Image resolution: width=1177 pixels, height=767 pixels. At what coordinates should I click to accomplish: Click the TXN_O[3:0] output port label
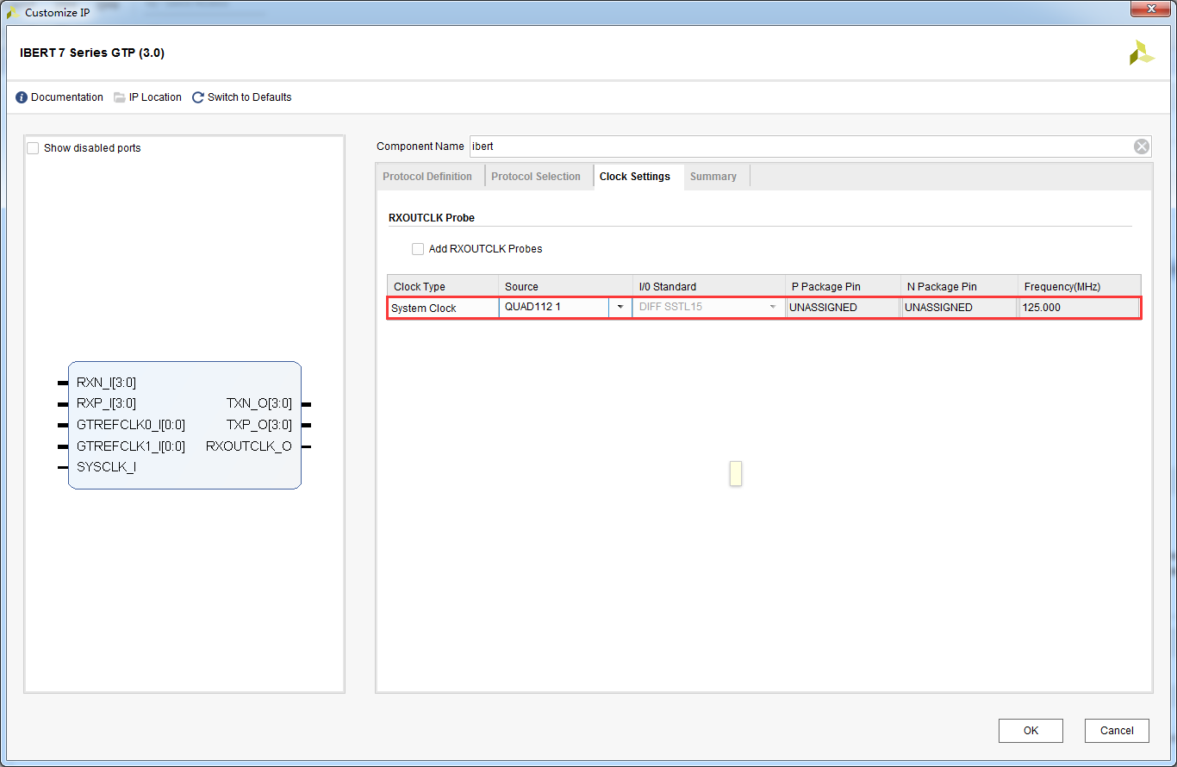[x=259, y=403]
